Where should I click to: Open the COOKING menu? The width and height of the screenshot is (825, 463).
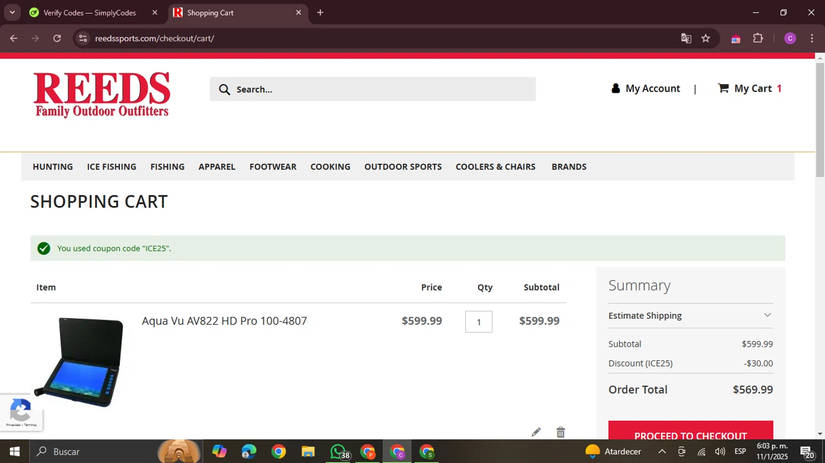coord(330,167)
